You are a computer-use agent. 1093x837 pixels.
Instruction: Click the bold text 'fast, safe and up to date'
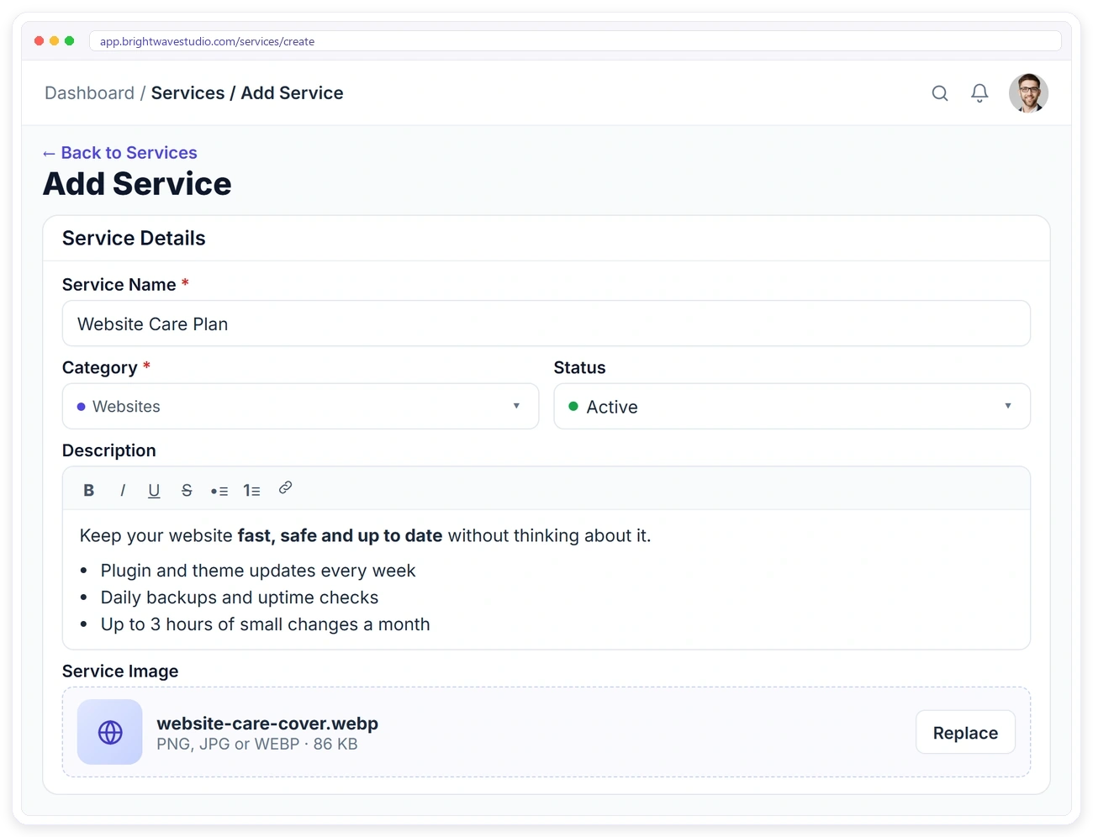[340, 536]
